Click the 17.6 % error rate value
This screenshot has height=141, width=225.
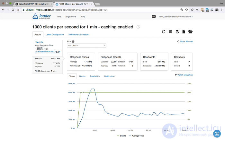(x=57, y=63)
